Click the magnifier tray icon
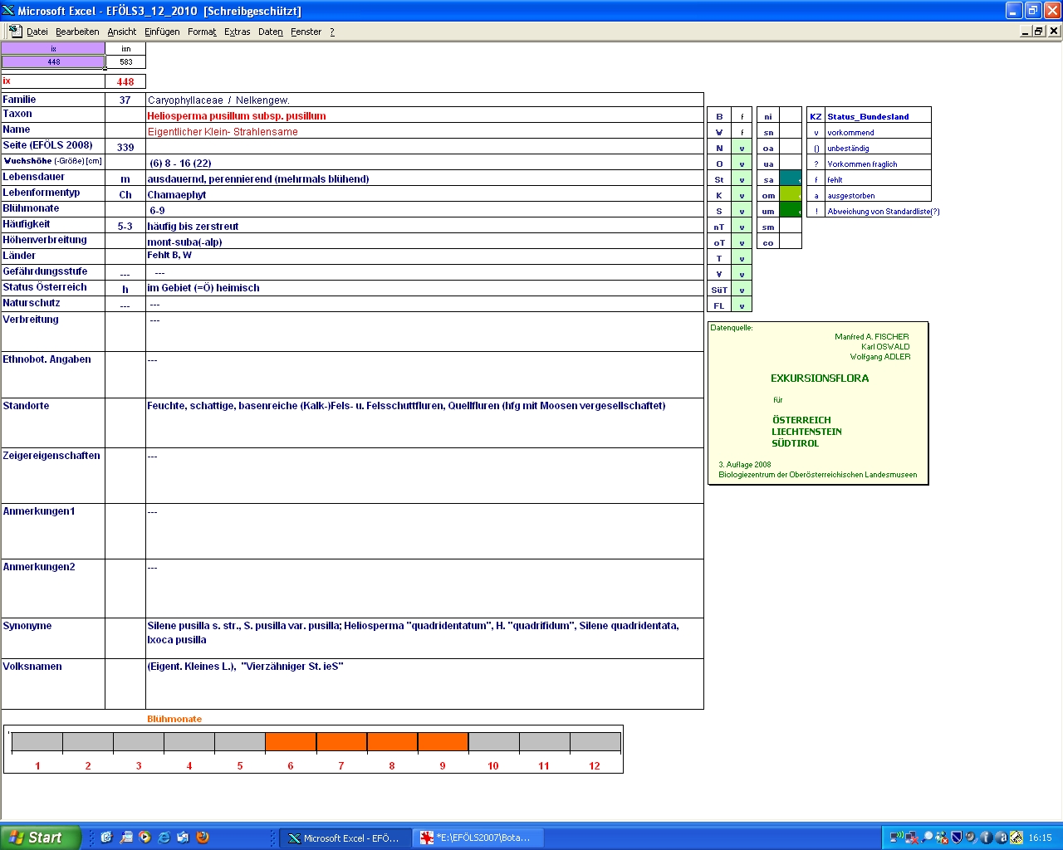This screenshot has height=850, width=1063. (x=927, y=838)
